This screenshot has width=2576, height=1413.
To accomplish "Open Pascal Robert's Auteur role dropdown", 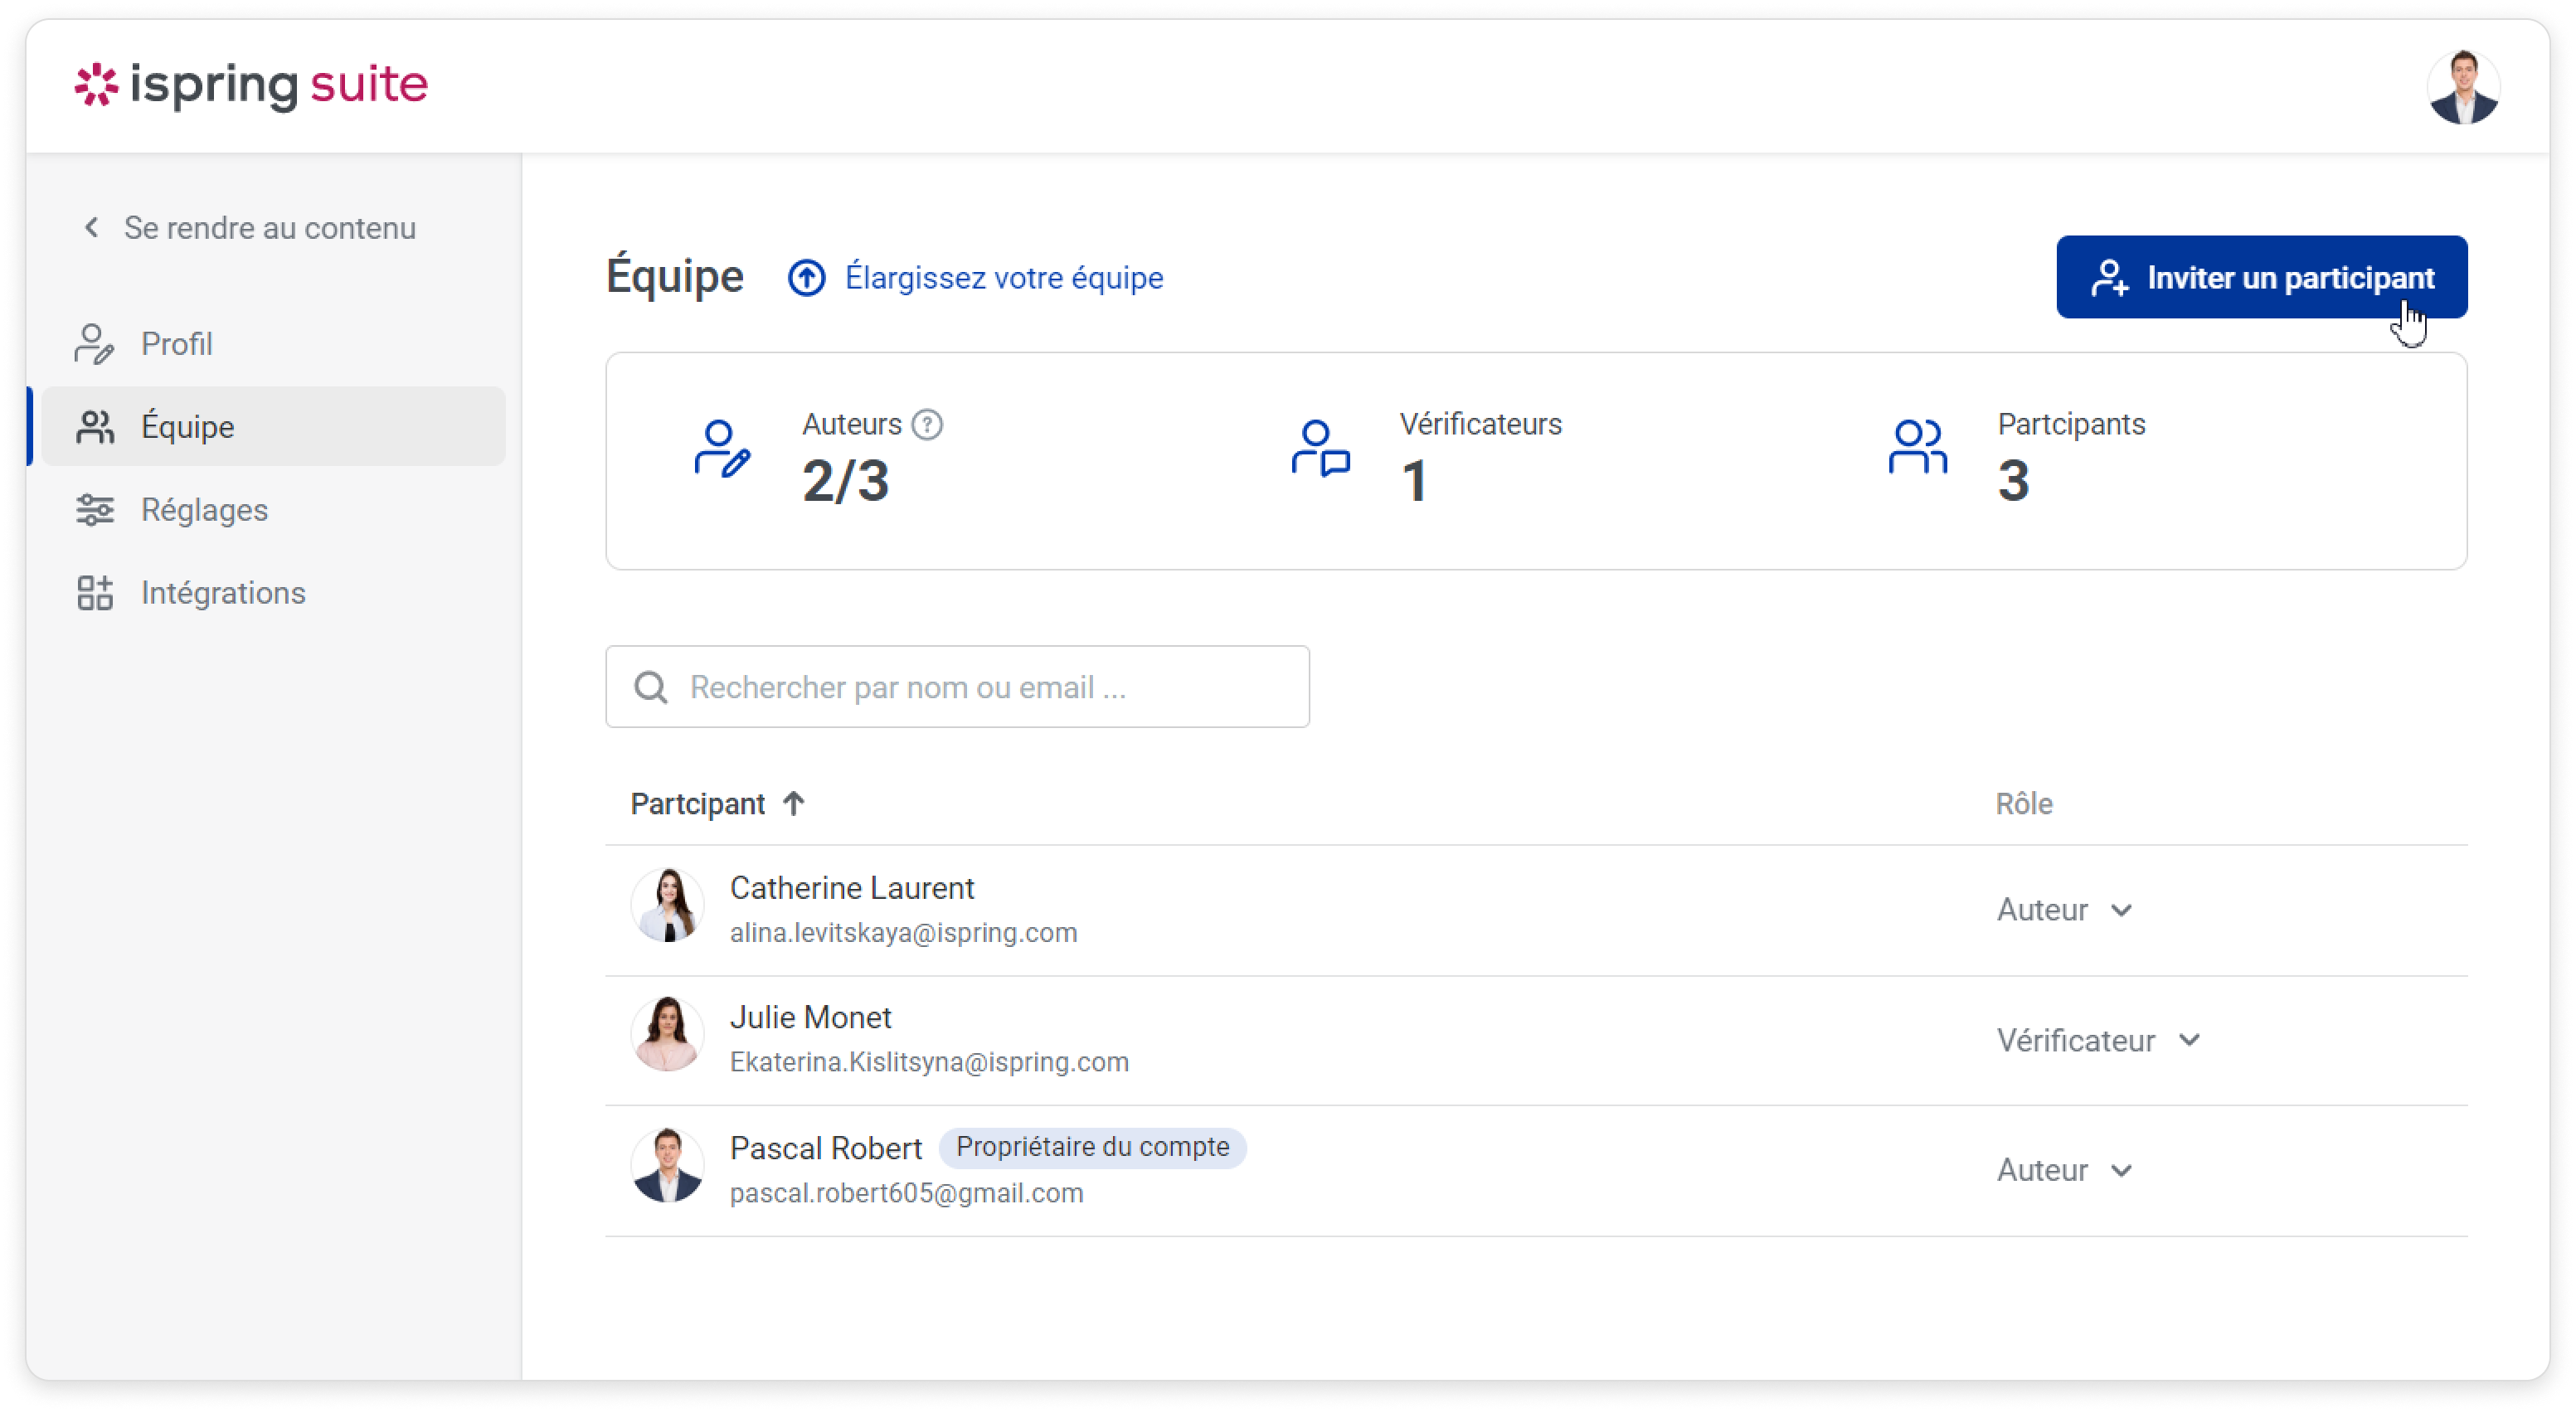I will point(2064,1170).
